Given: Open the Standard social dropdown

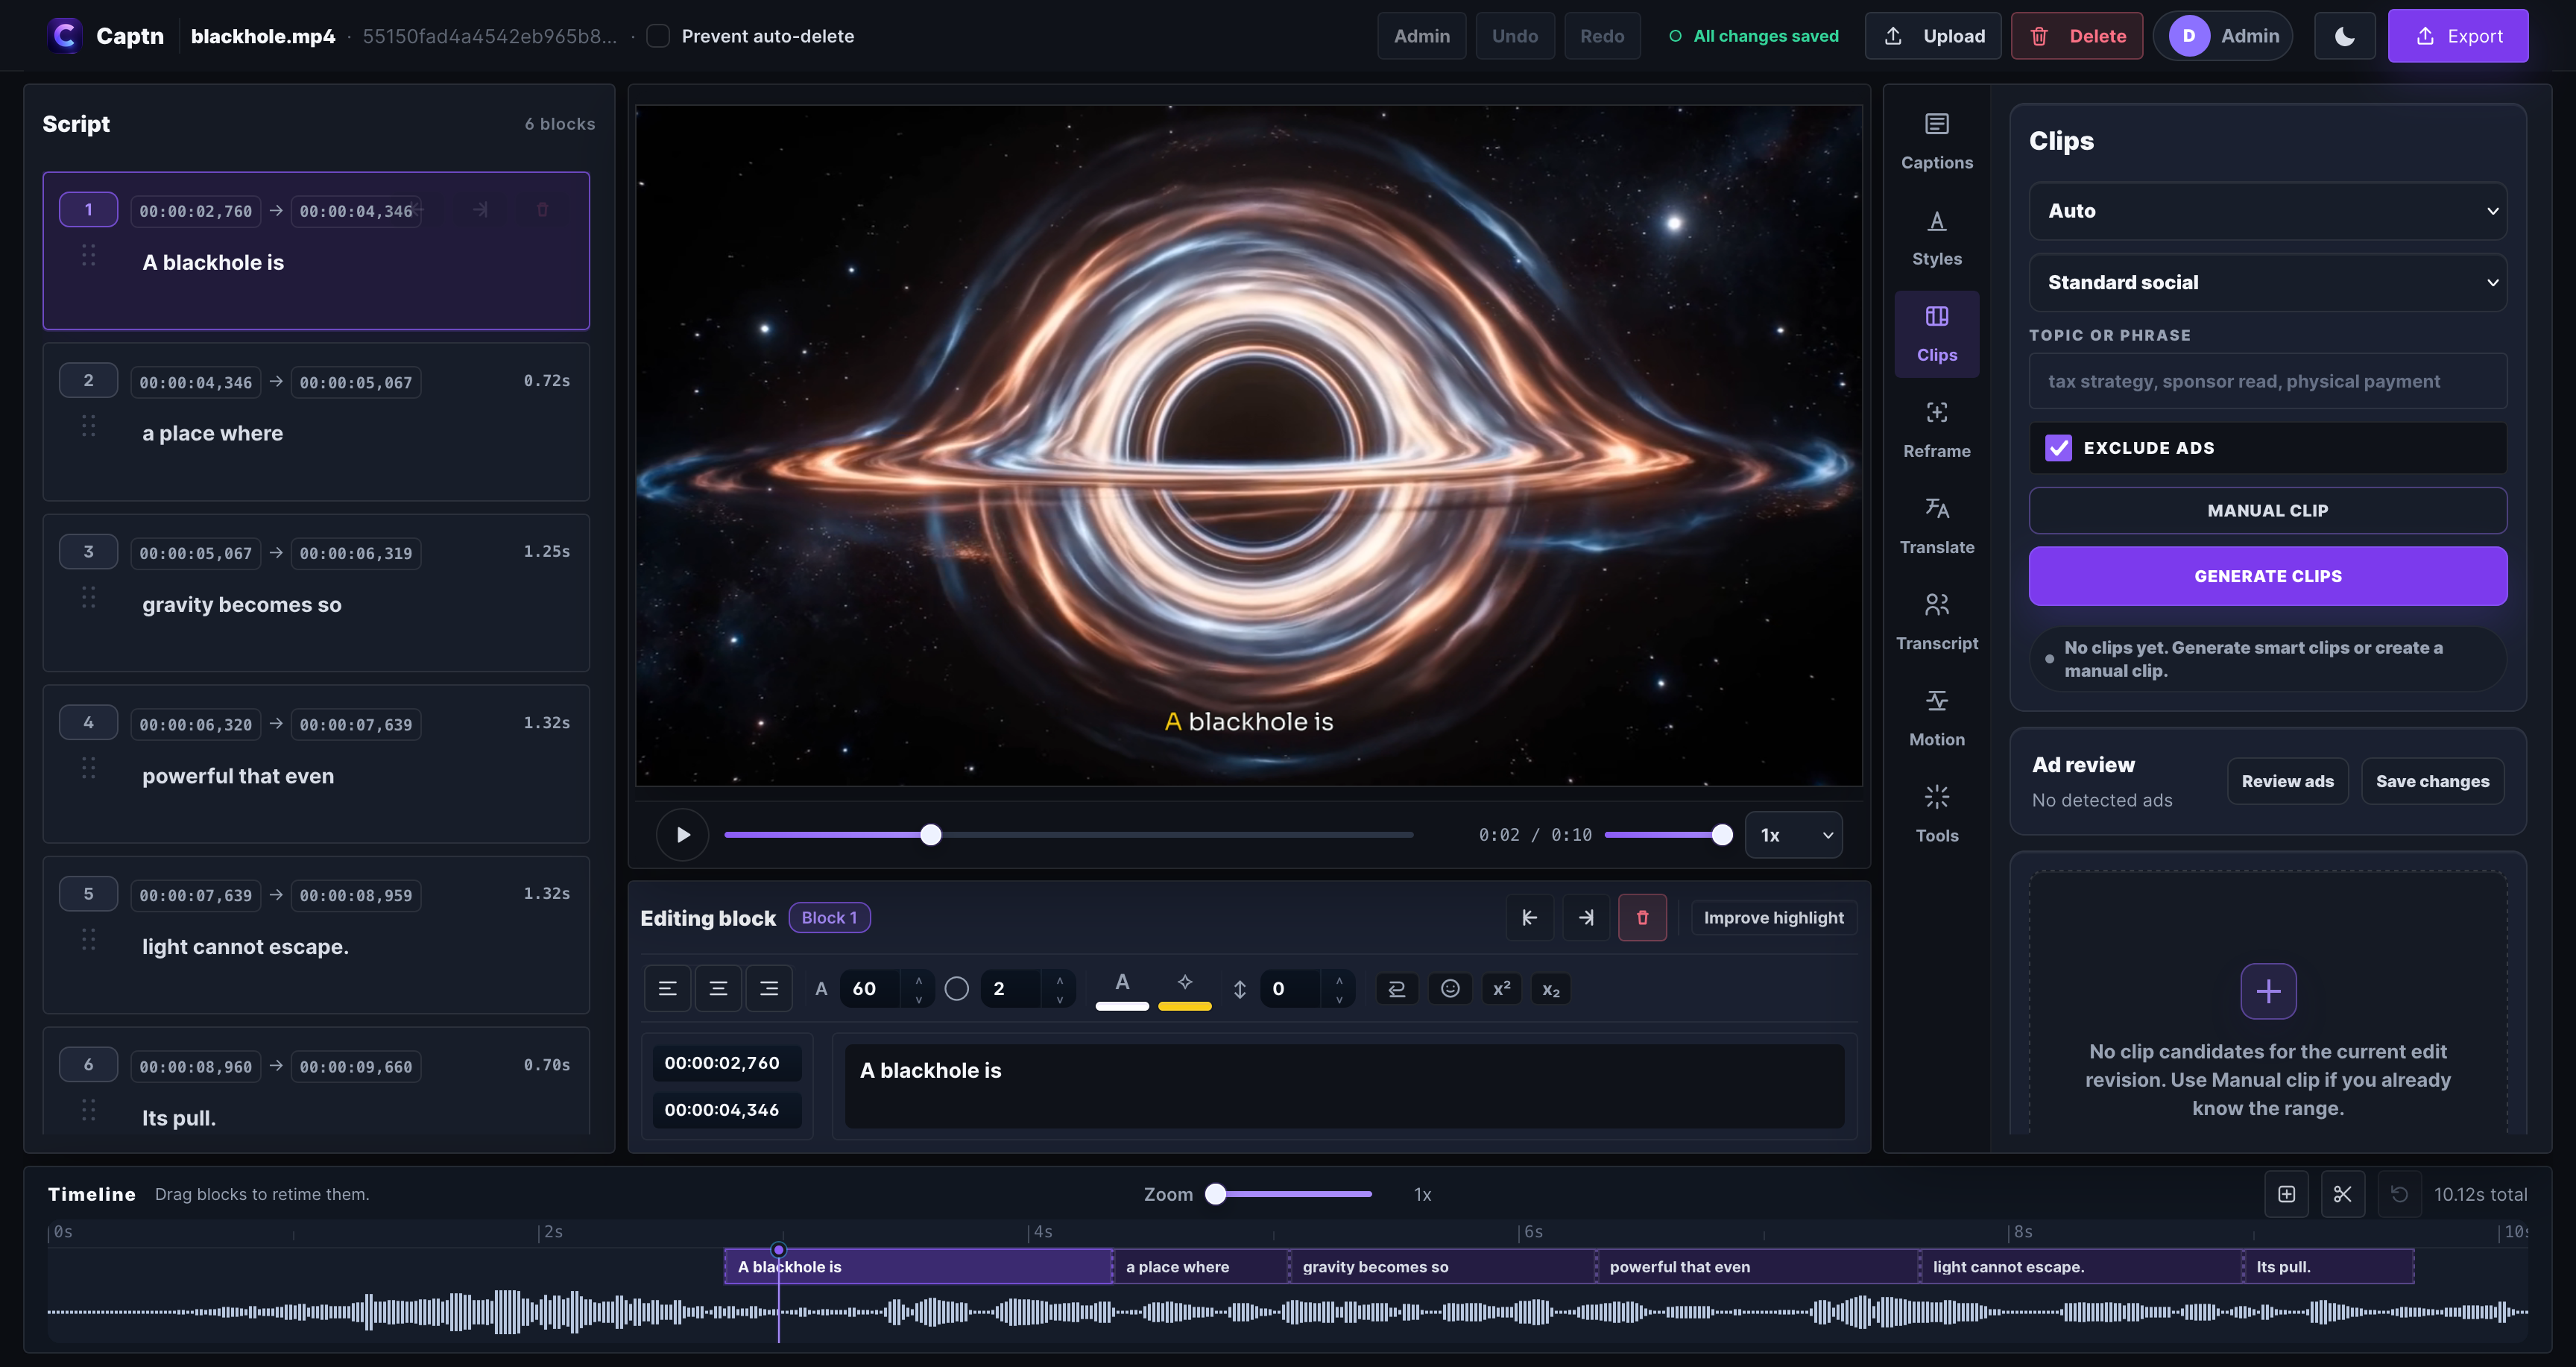Looking at the screenshot, I should point(2267,282).
